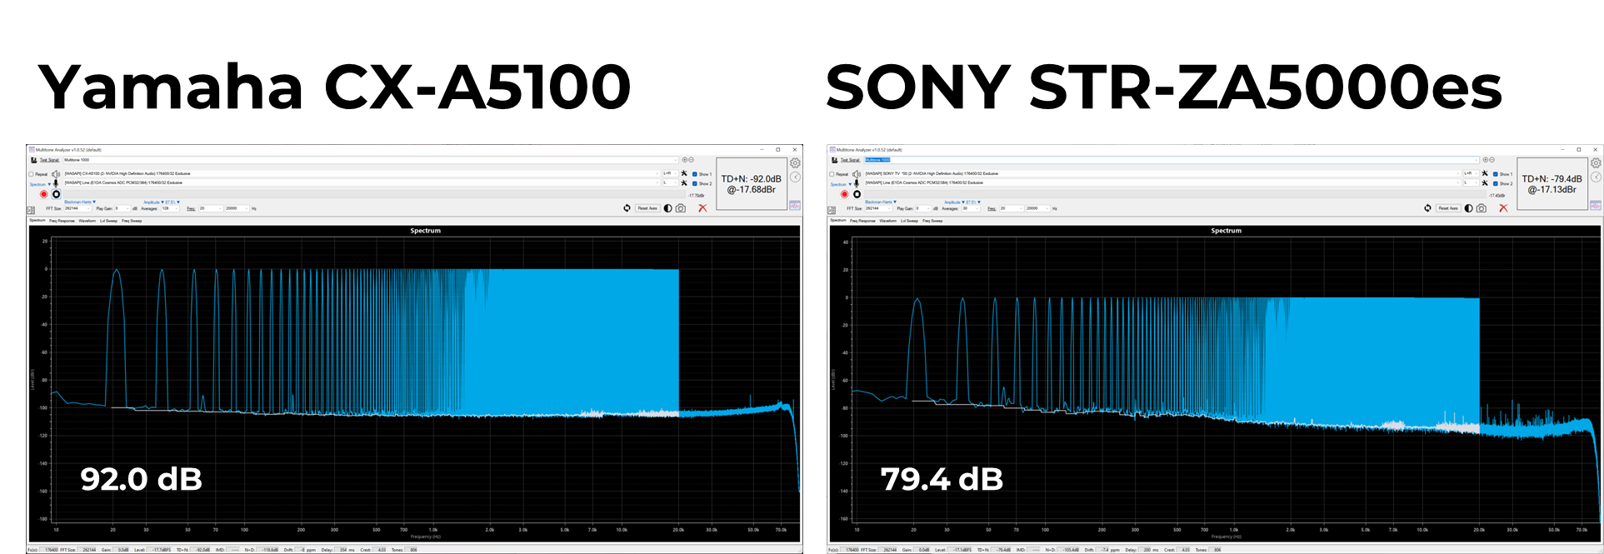Screen dimensions: 1604x554
Task: Expand the Blackman-Harris window menu, Yamaha window
Action: pos(81,202)
